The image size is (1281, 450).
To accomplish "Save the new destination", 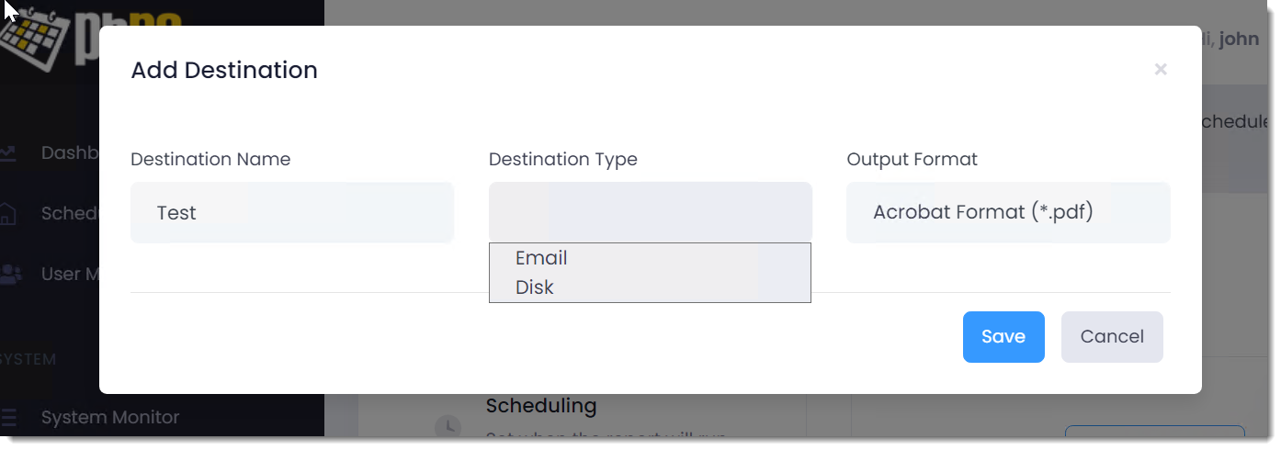I will (x=1003, y=337).
